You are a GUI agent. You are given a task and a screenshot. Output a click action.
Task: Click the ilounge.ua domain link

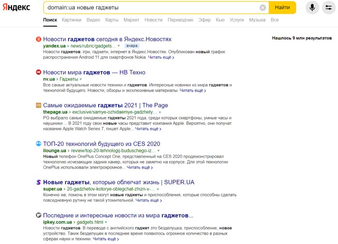click(x=55, y=150)
